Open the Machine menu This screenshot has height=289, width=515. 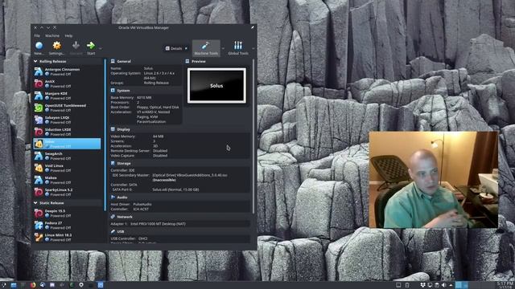52,35
